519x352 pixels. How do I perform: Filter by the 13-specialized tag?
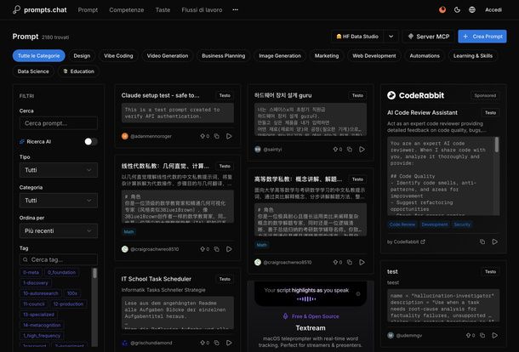[x=38, y=315]
